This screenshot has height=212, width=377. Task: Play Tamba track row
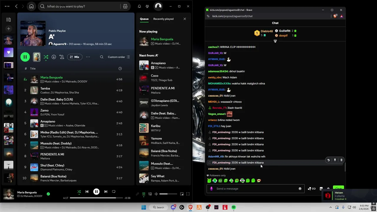click(x=76, y=90)
